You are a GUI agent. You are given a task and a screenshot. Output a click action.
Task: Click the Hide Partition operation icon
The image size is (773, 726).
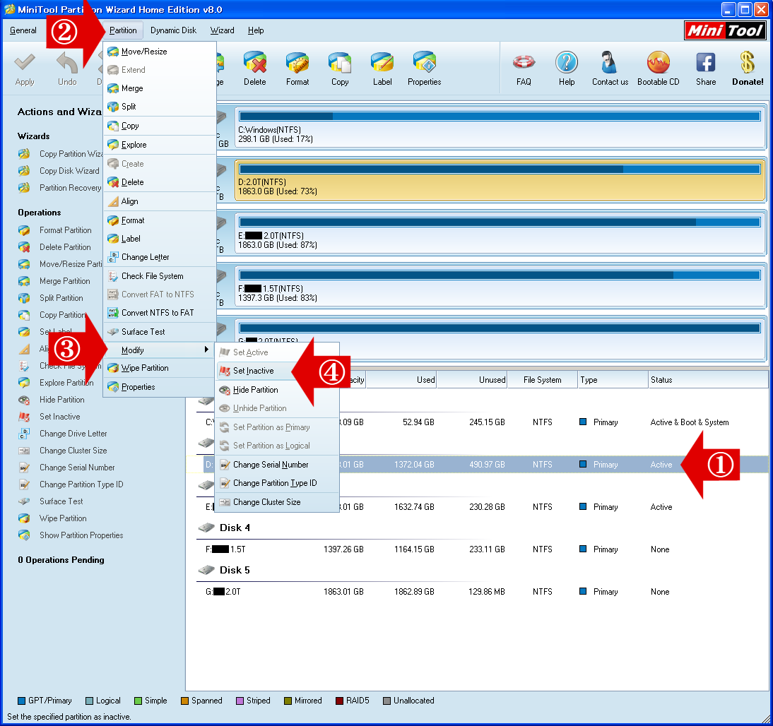23,400
